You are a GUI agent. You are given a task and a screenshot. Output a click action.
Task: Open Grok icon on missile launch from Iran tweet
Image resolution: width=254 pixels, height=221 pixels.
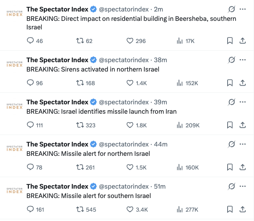pos(231,102)
